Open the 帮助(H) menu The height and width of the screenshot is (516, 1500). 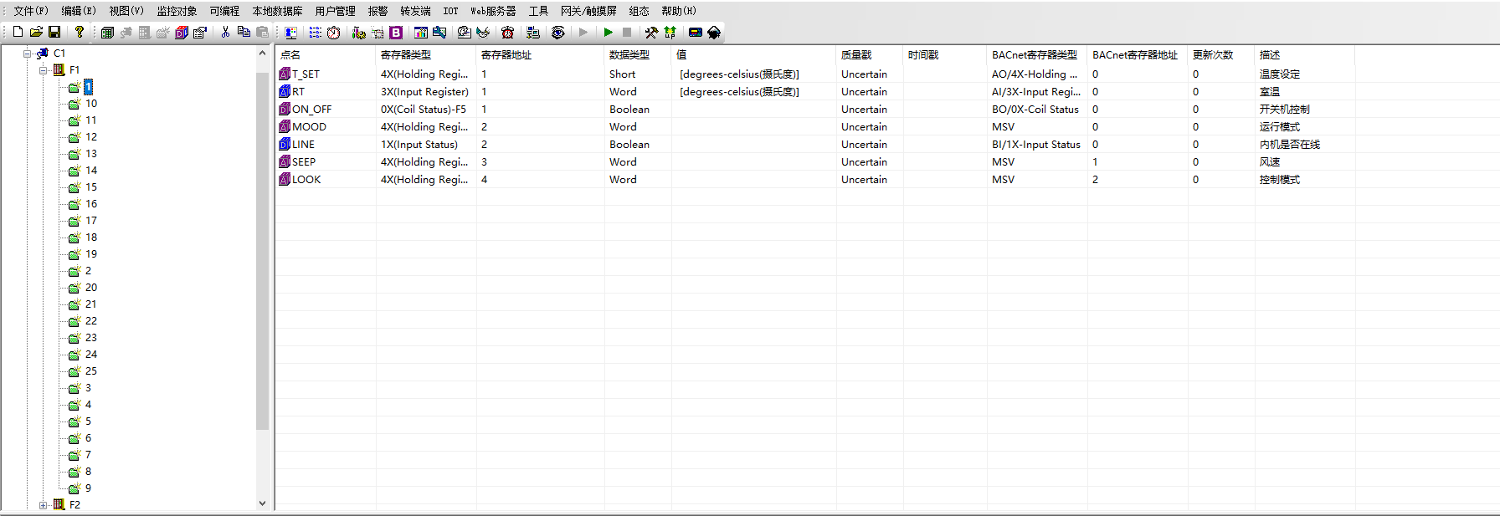[x=679, y=11]
